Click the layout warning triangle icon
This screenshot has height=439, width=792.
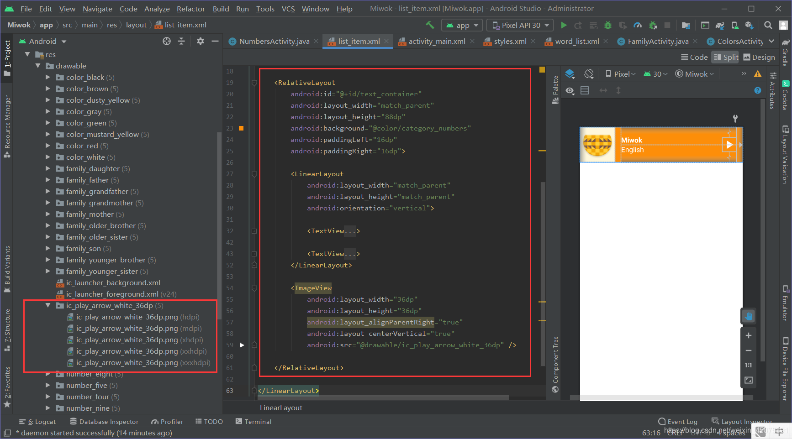pos(758,73)
